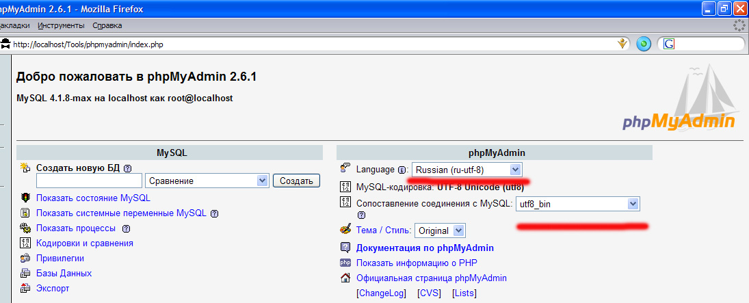Click the system variables icon
Screen dimensions: 749x303
pyautogui.click(x=25, y=213)
